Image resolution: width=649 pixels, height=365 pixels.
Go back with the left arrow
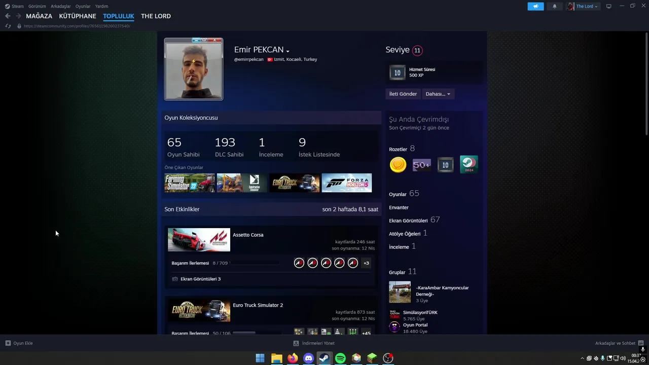[x=8, y=16]
